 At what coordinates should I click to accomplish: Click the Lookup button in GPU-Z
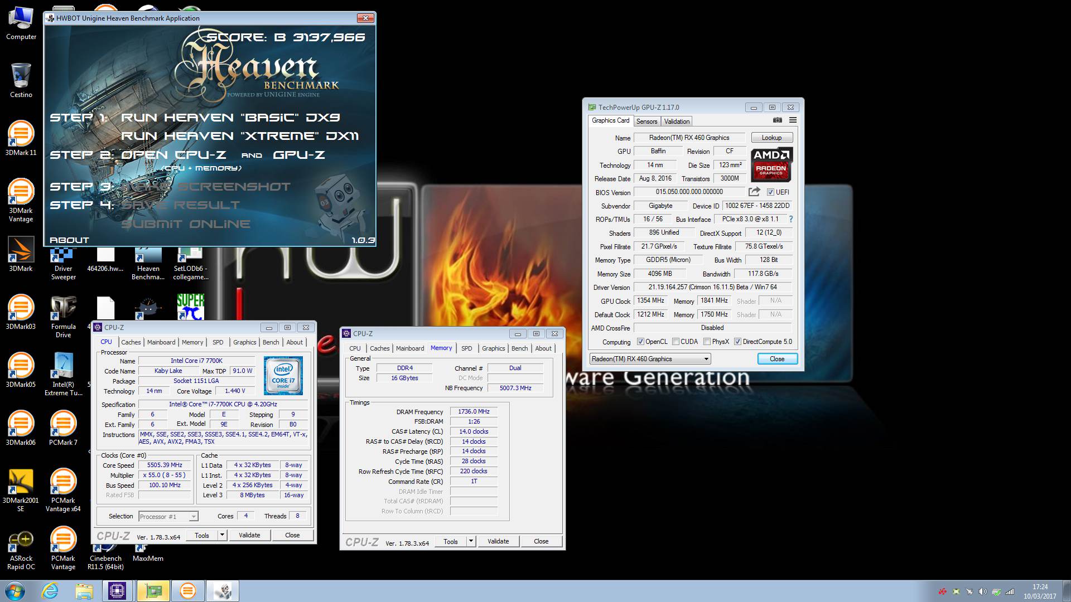pyautogui.click(x=771, y=138)
